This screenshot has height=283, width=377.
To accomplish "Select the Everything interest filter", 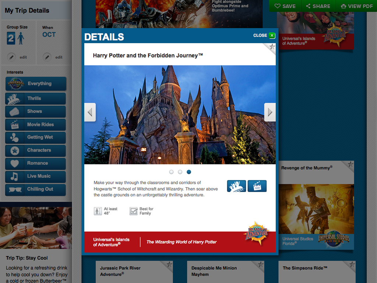I will coord(36,84).
